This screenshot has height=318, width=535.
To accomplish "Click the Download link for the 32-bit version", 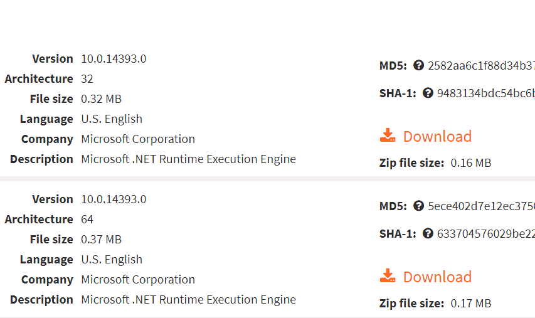I will 437,136.
